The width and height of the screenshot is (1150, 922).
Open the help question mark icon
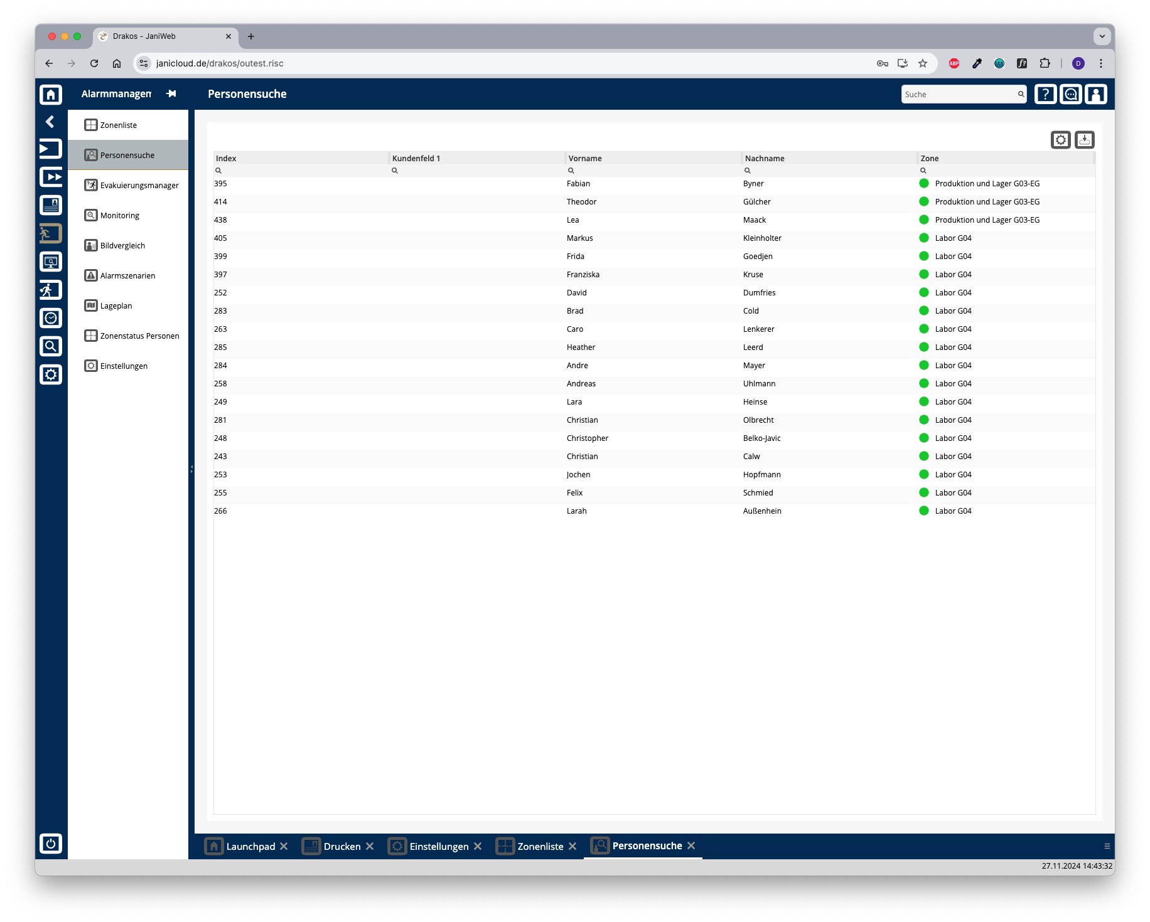click(x=1045, y=94)
